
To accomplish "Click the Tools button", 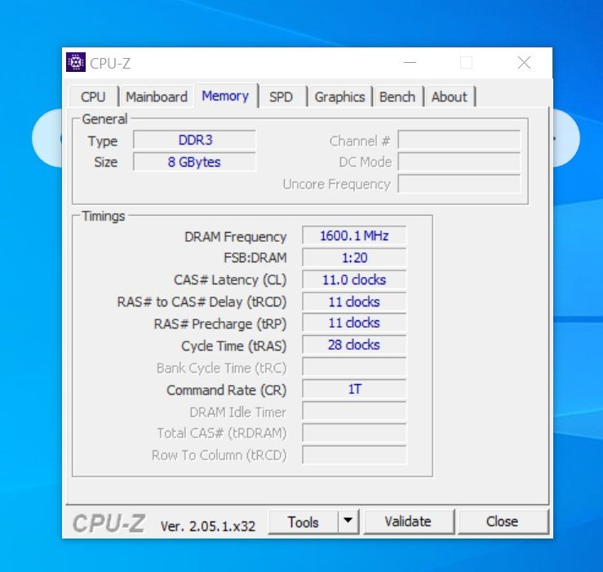I will [x=303, y=522].
